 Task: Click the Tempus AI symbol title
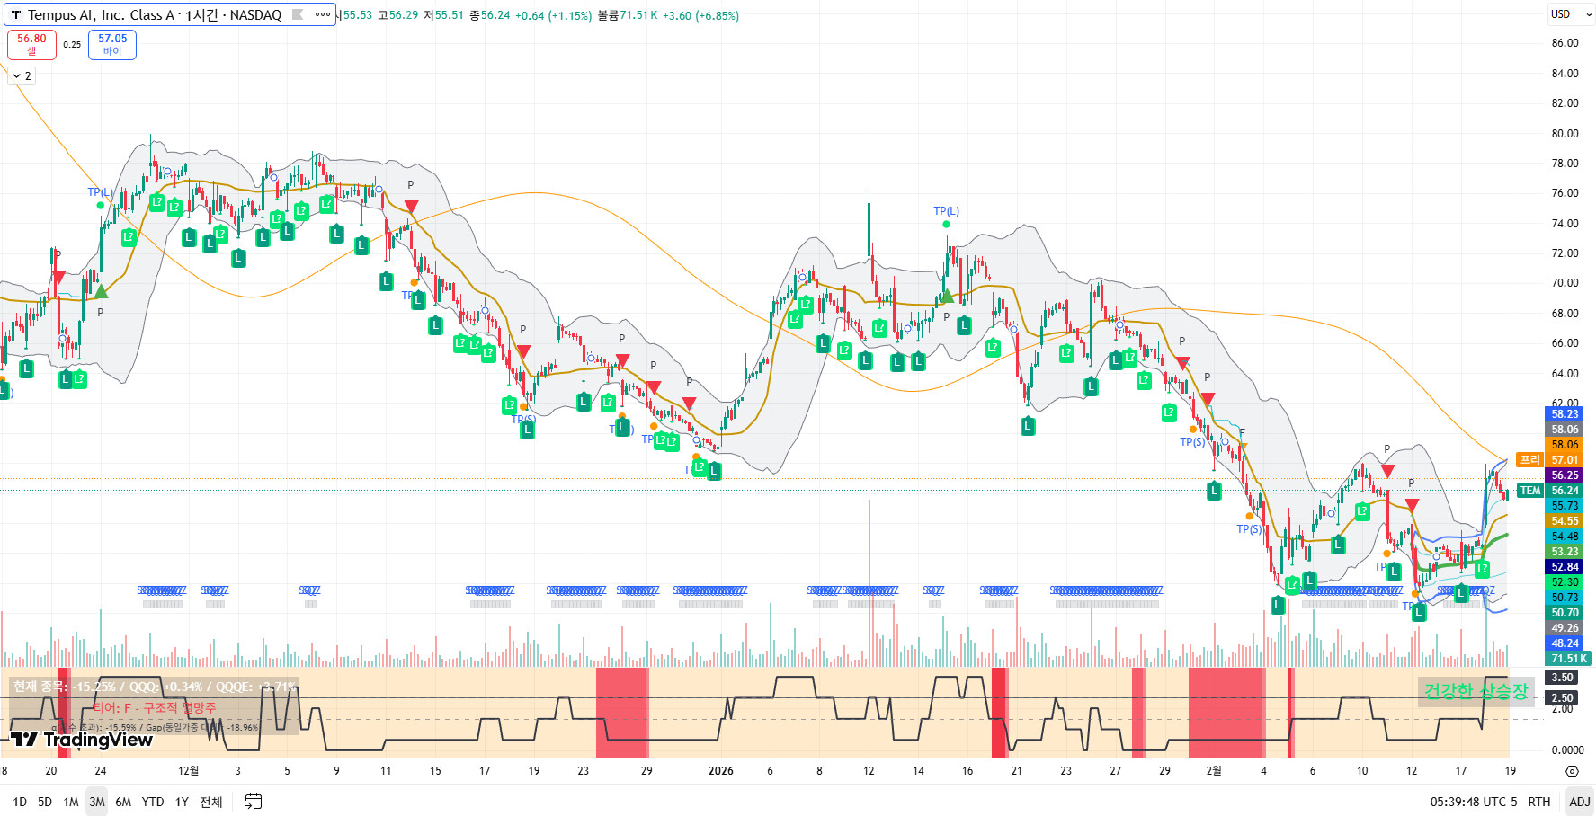tap(155, 15)
